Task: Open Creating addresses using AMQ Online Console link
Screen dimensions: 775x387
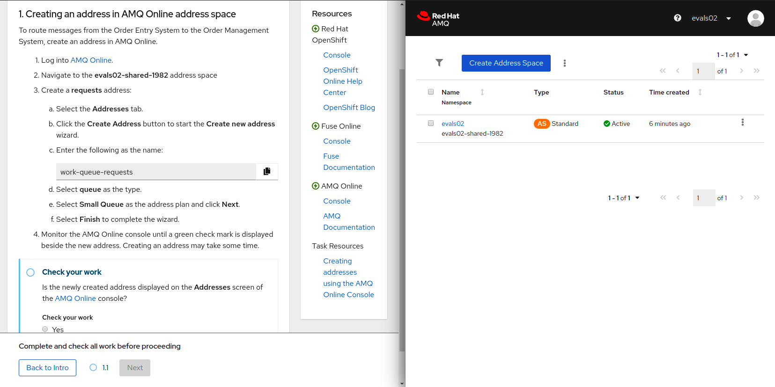Action: coord(348,277)
